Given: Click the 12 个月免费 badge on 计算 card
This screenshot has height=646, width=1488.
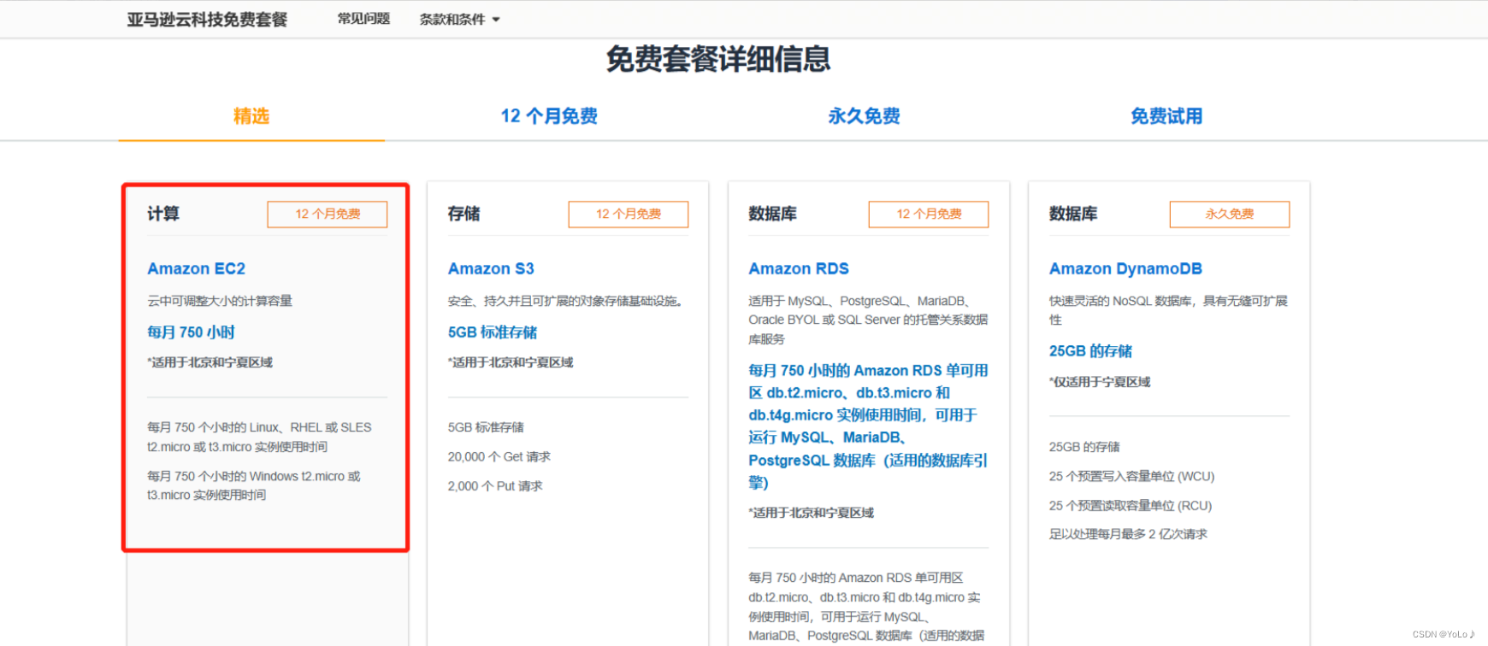Looking at the screenshot, I should [328, 214].
